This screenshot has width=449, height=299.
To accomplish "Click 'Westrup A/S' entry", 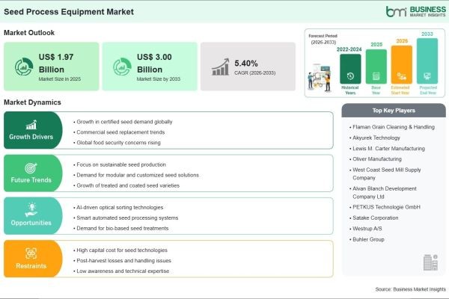I will pyautogui.click(x=367, y=229).
